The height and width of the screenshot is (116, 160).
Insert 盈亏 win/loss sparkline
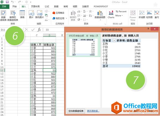[157, 14]
